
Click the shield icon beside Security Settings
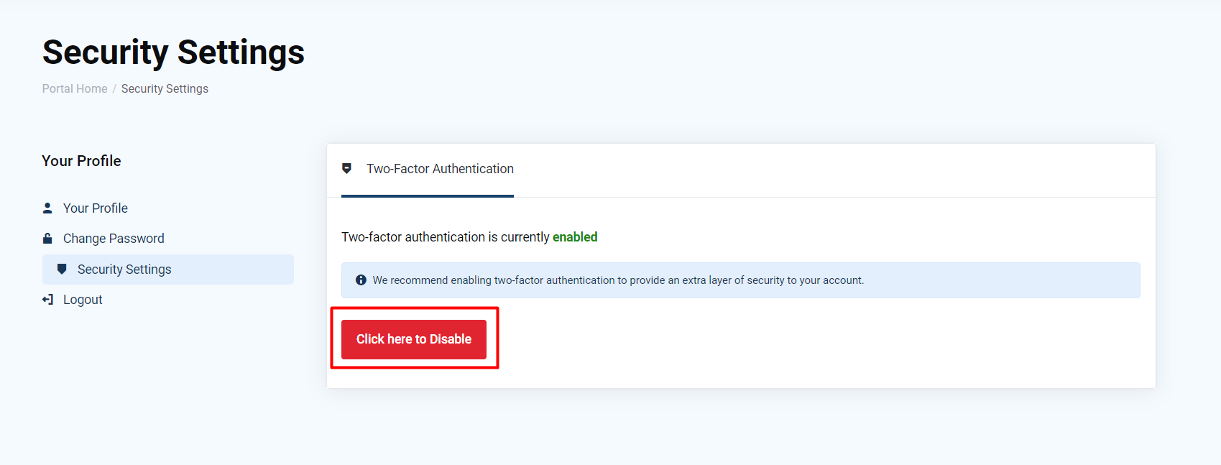coord(62,269)
